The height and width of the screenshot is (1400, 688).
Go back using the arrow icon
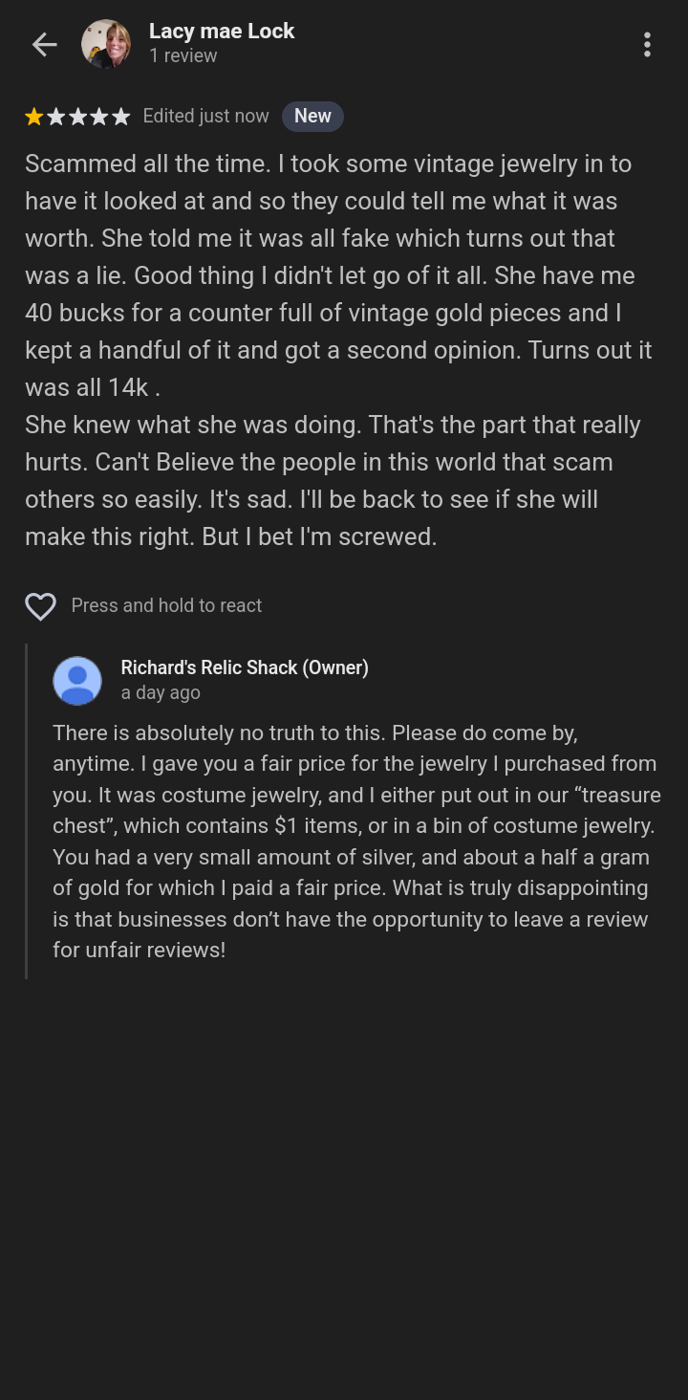point(44,44)
